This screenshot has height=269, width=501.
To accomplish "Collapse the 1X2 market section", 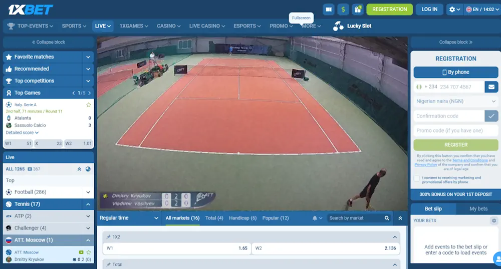I will click(x=395, y=237).
